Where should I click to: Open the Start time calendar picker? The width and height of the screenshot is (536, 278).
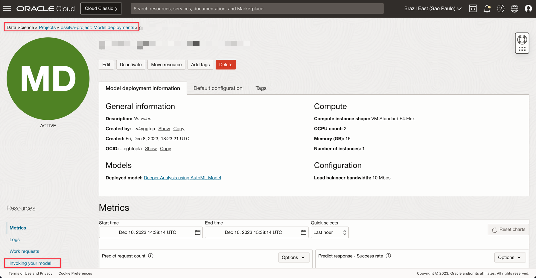[x=198, y=232]
